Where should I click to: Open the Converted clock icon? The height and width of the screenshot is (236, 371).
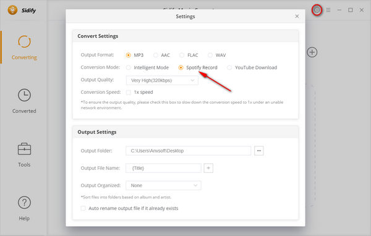pos(24,95)
